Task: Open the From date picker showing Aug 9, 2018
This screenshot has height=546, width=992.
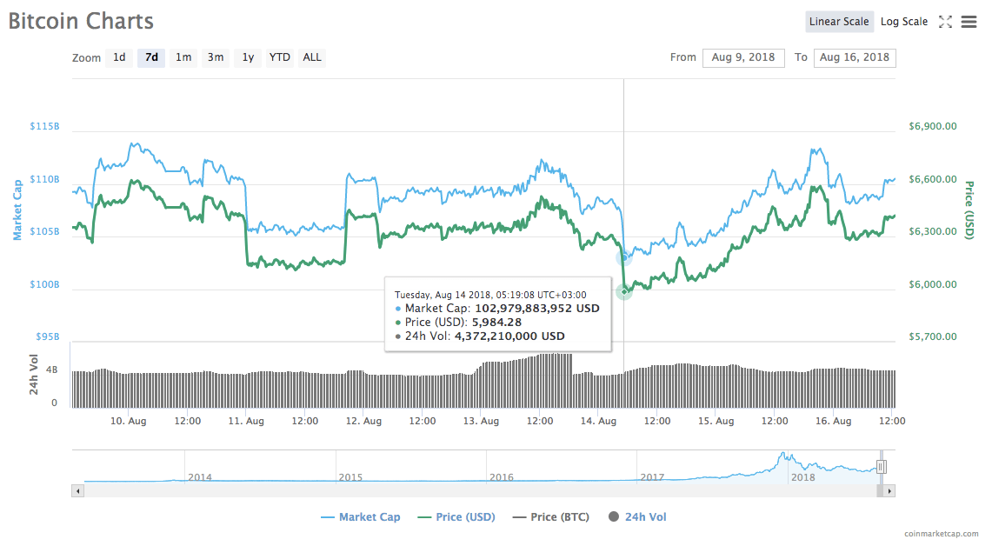Action: coord(743,57)
